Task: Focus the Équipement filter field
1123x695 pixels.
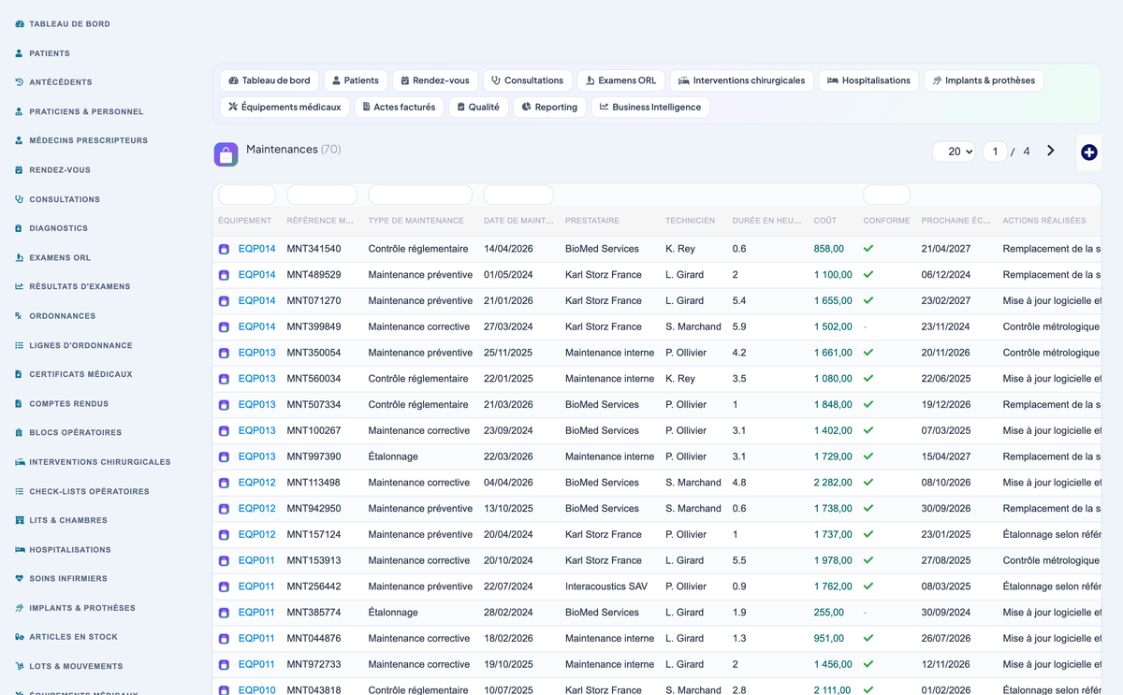Action: click(247, 195)
